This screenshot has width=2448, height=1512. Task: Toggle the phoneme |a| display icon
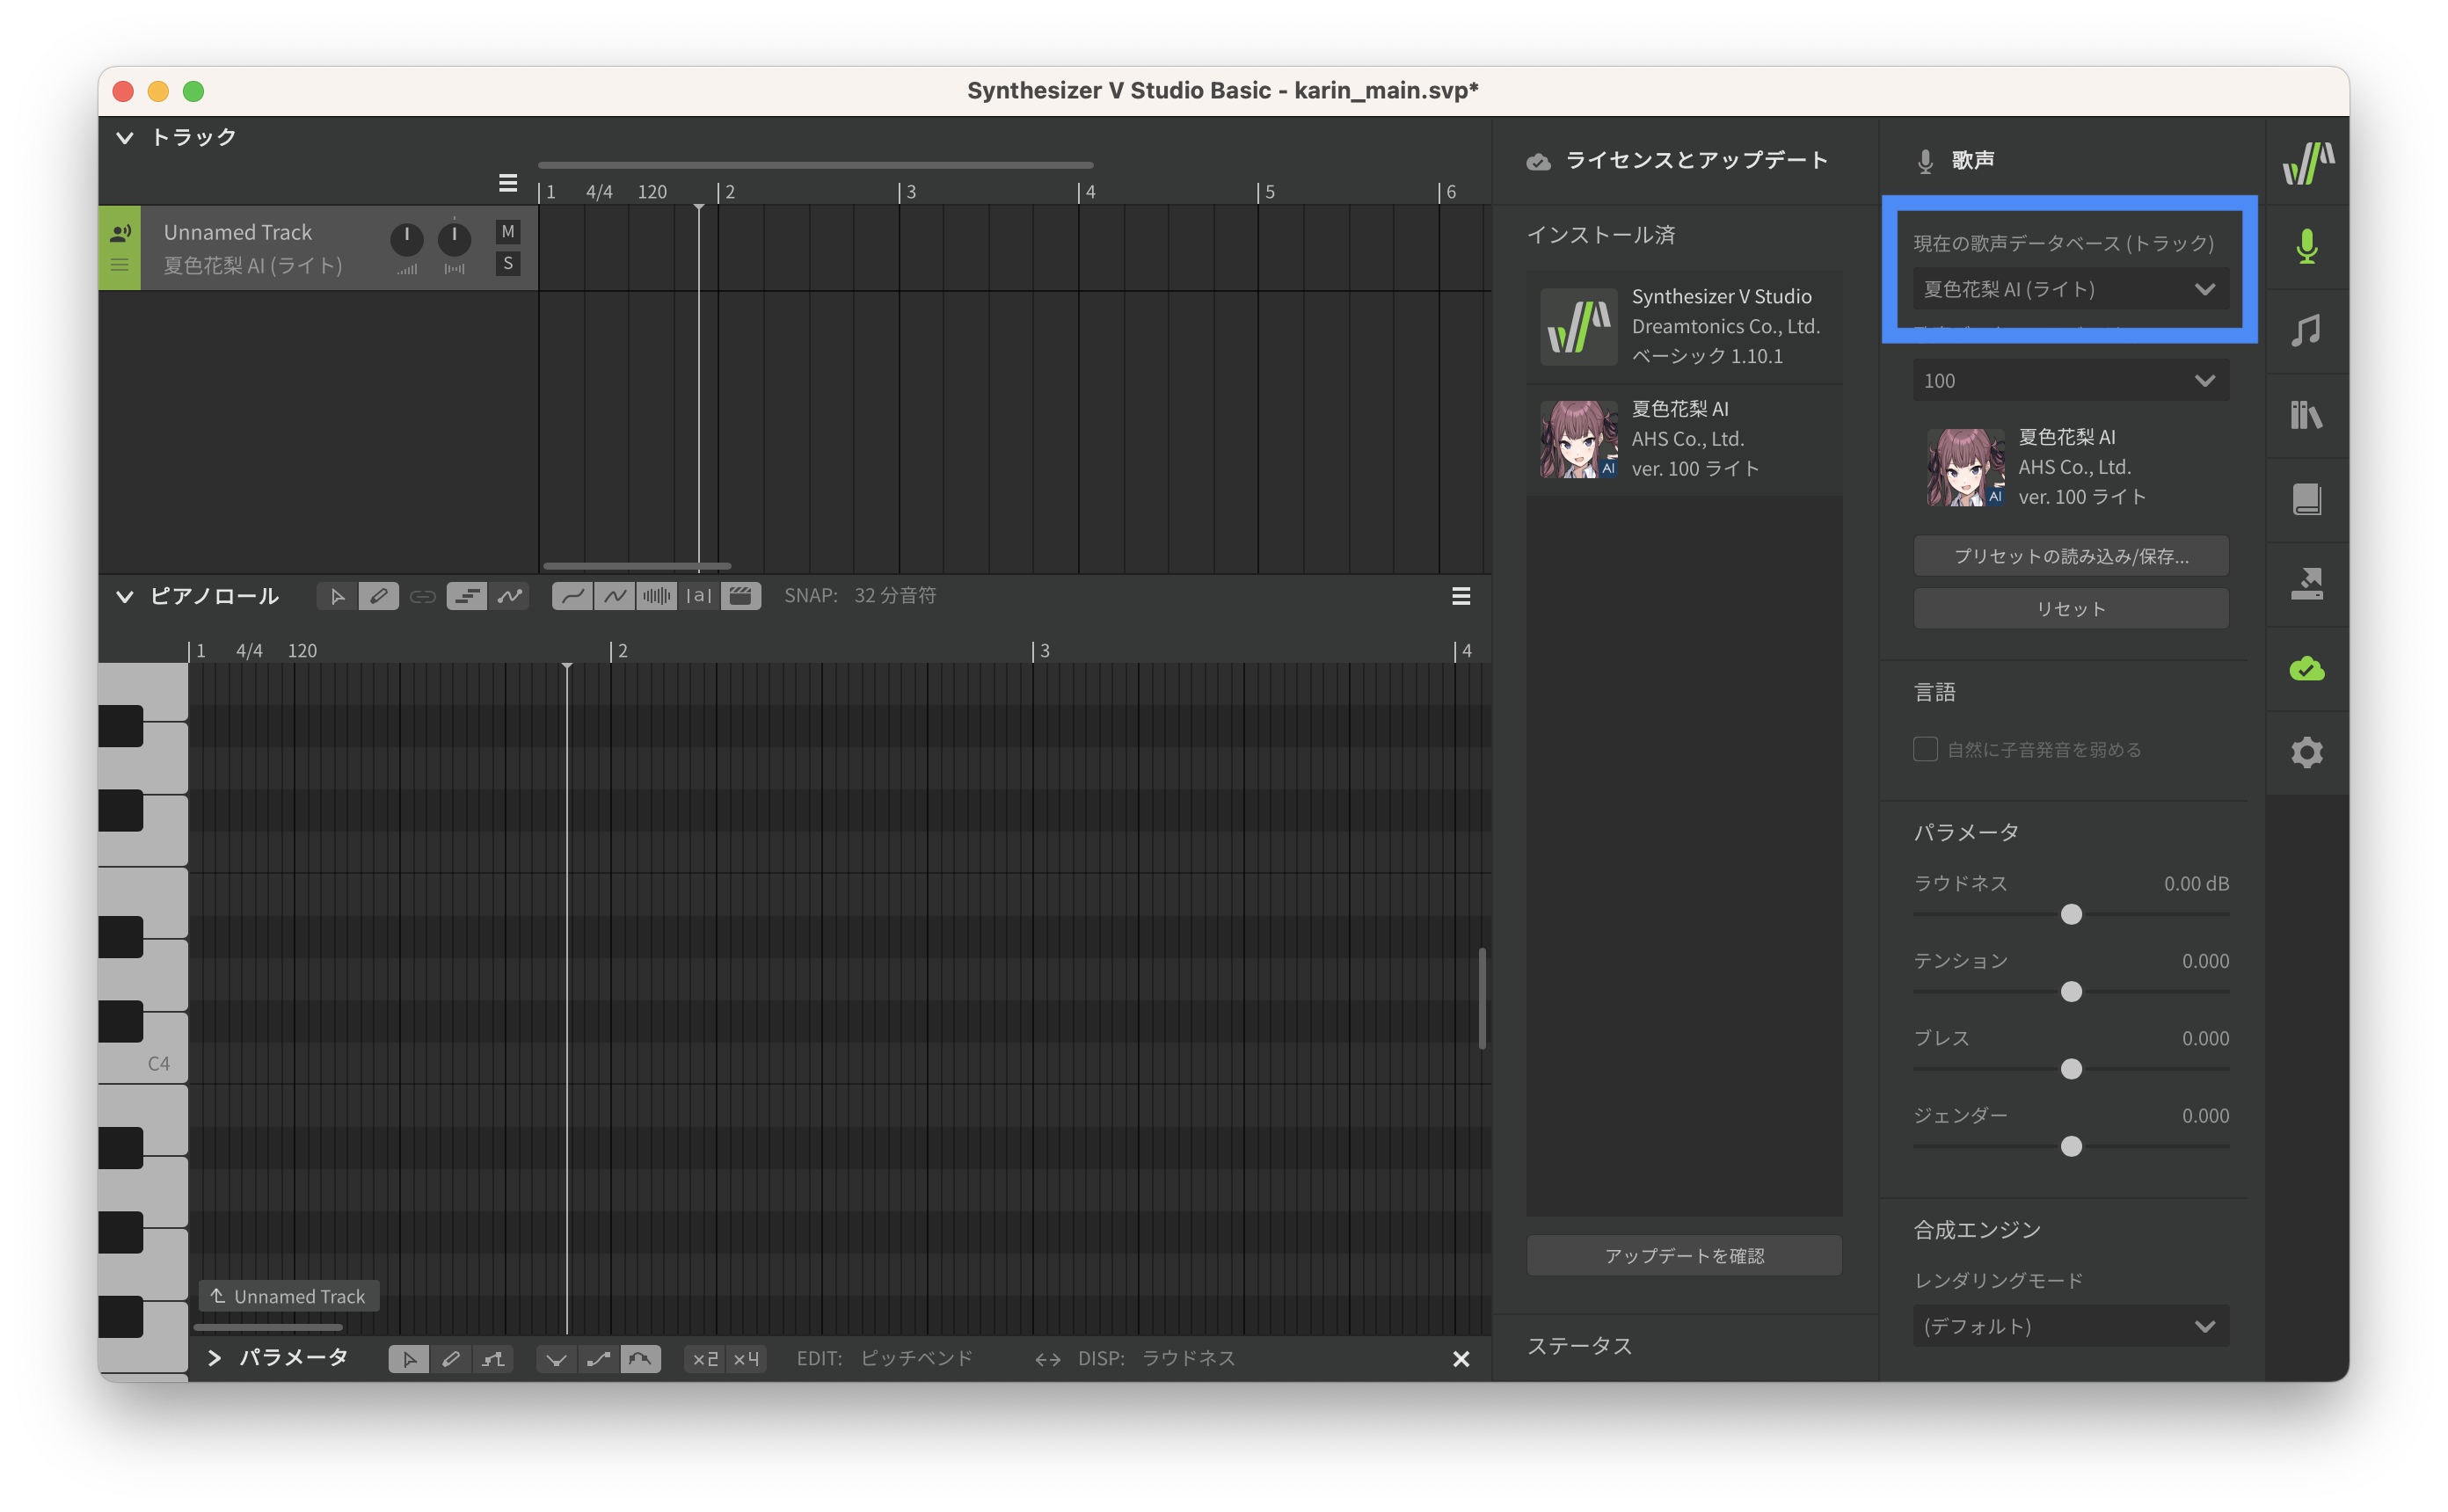tap(699, 597)
